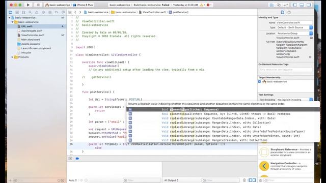Click On Demand Resource Tags field

pos(285,70)
